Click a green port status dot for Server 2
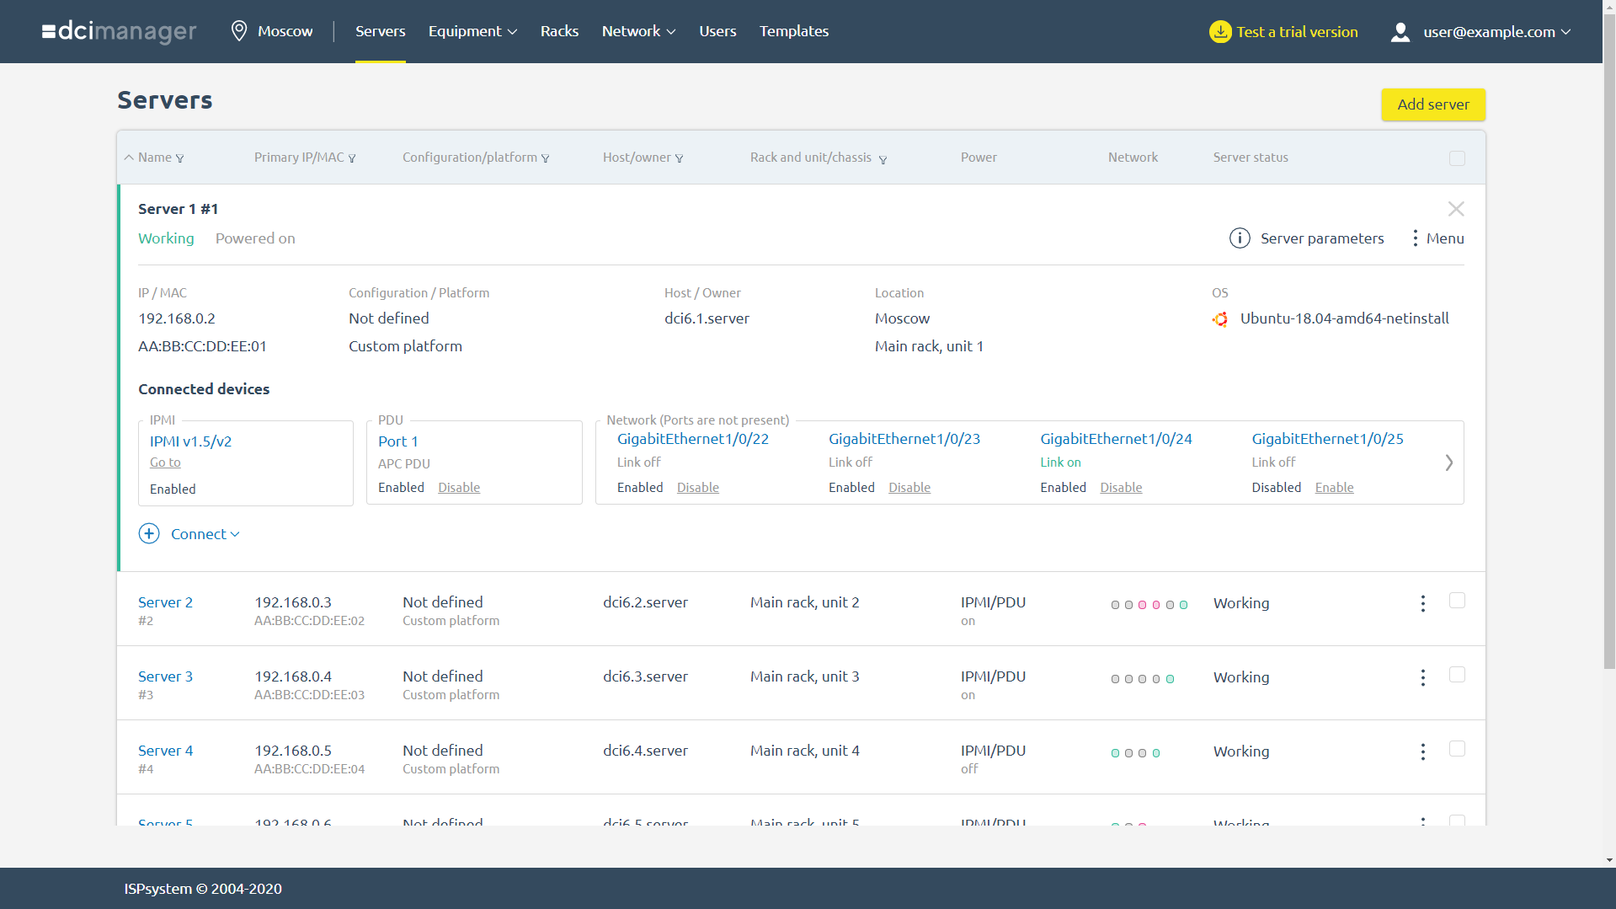 pos(1184,604)
